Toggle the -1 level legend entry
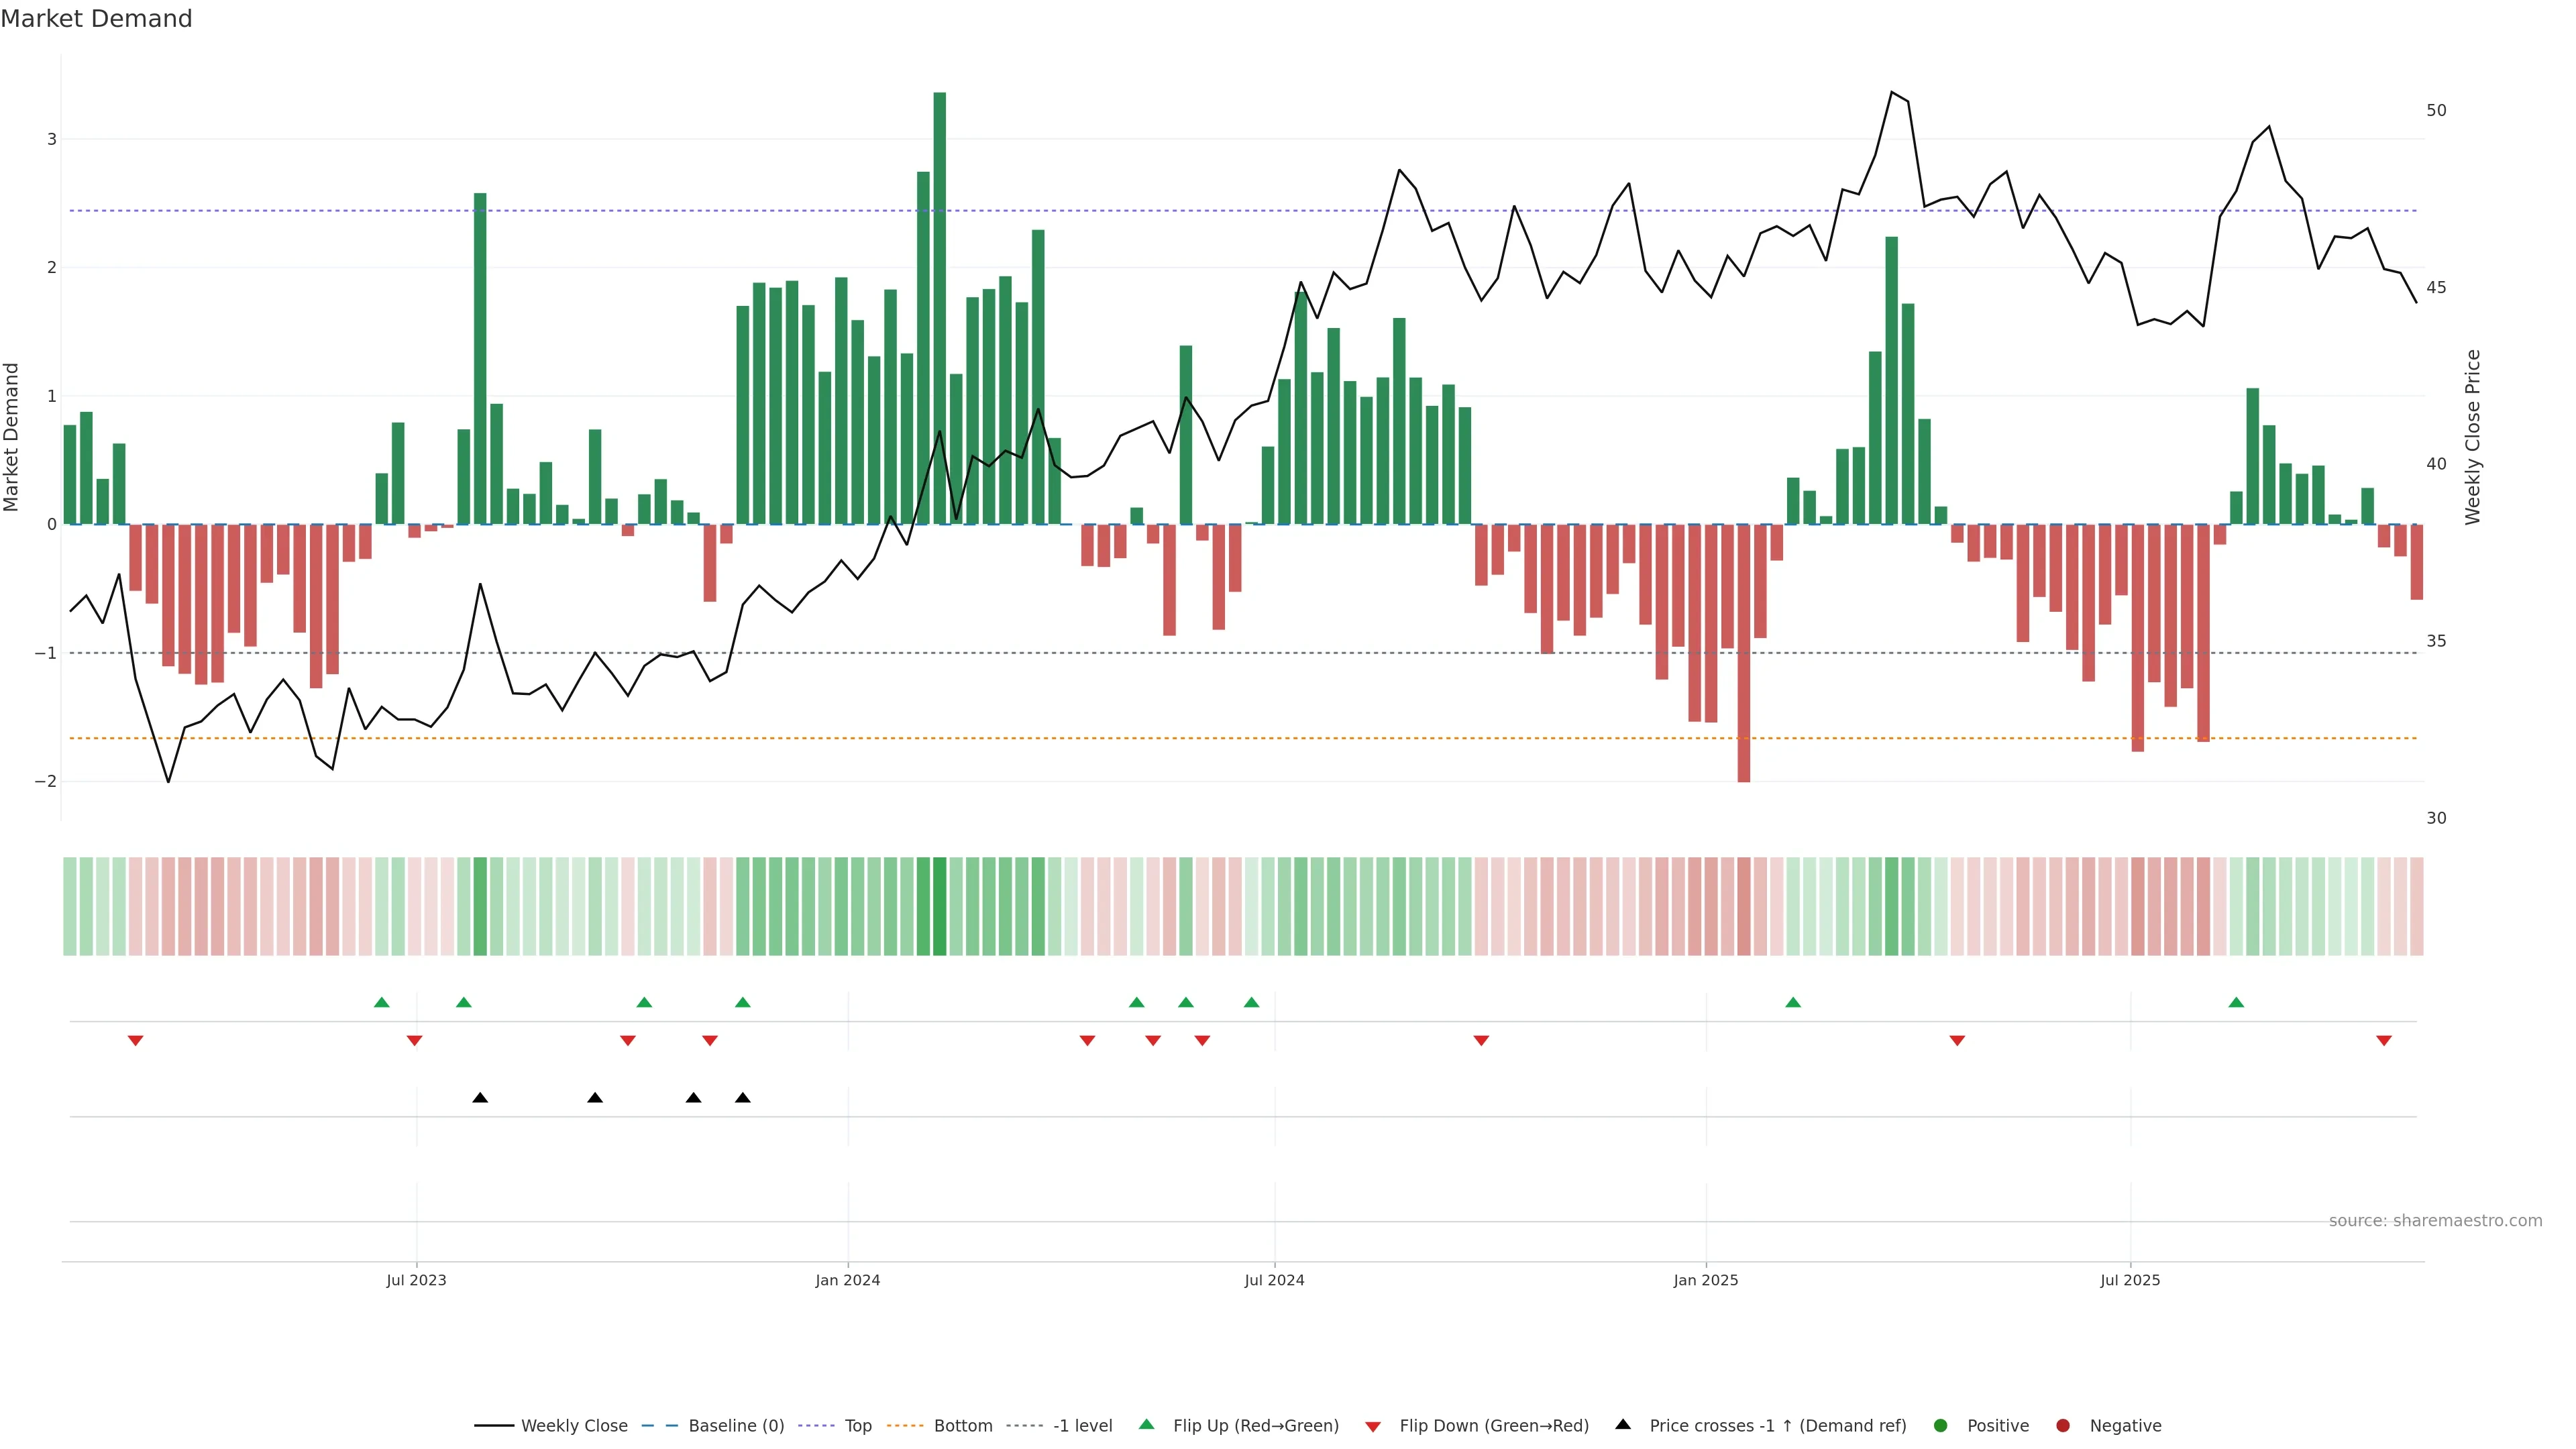 (1082, 1425)
